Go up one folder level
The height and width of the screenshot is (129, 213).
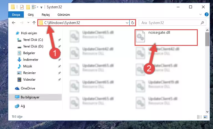(34, 23)
